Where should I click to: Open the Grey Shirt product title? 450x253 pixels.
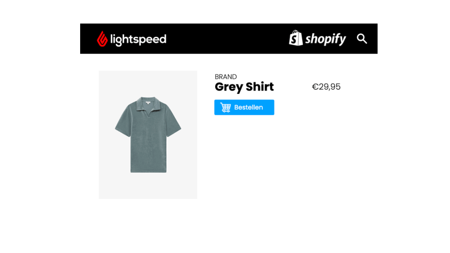click(x=244, y=87)
